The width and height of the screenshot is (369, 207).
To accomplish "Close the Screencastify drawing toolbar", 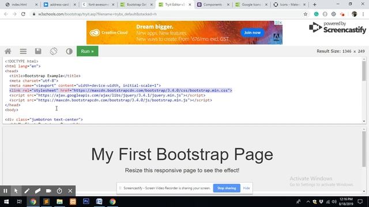I will click(70, 191).
